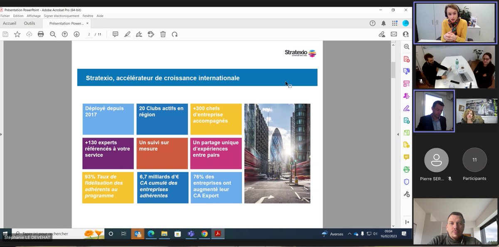Open Task View on taskbar
Image resolution: width=499 pixels, height=247 pixels.
pos(124,234)
